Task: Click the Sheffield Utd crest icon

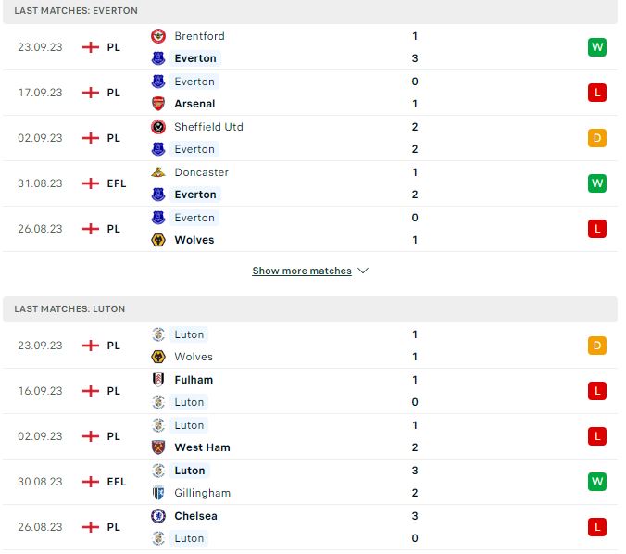Action: [x=158, y=127]
